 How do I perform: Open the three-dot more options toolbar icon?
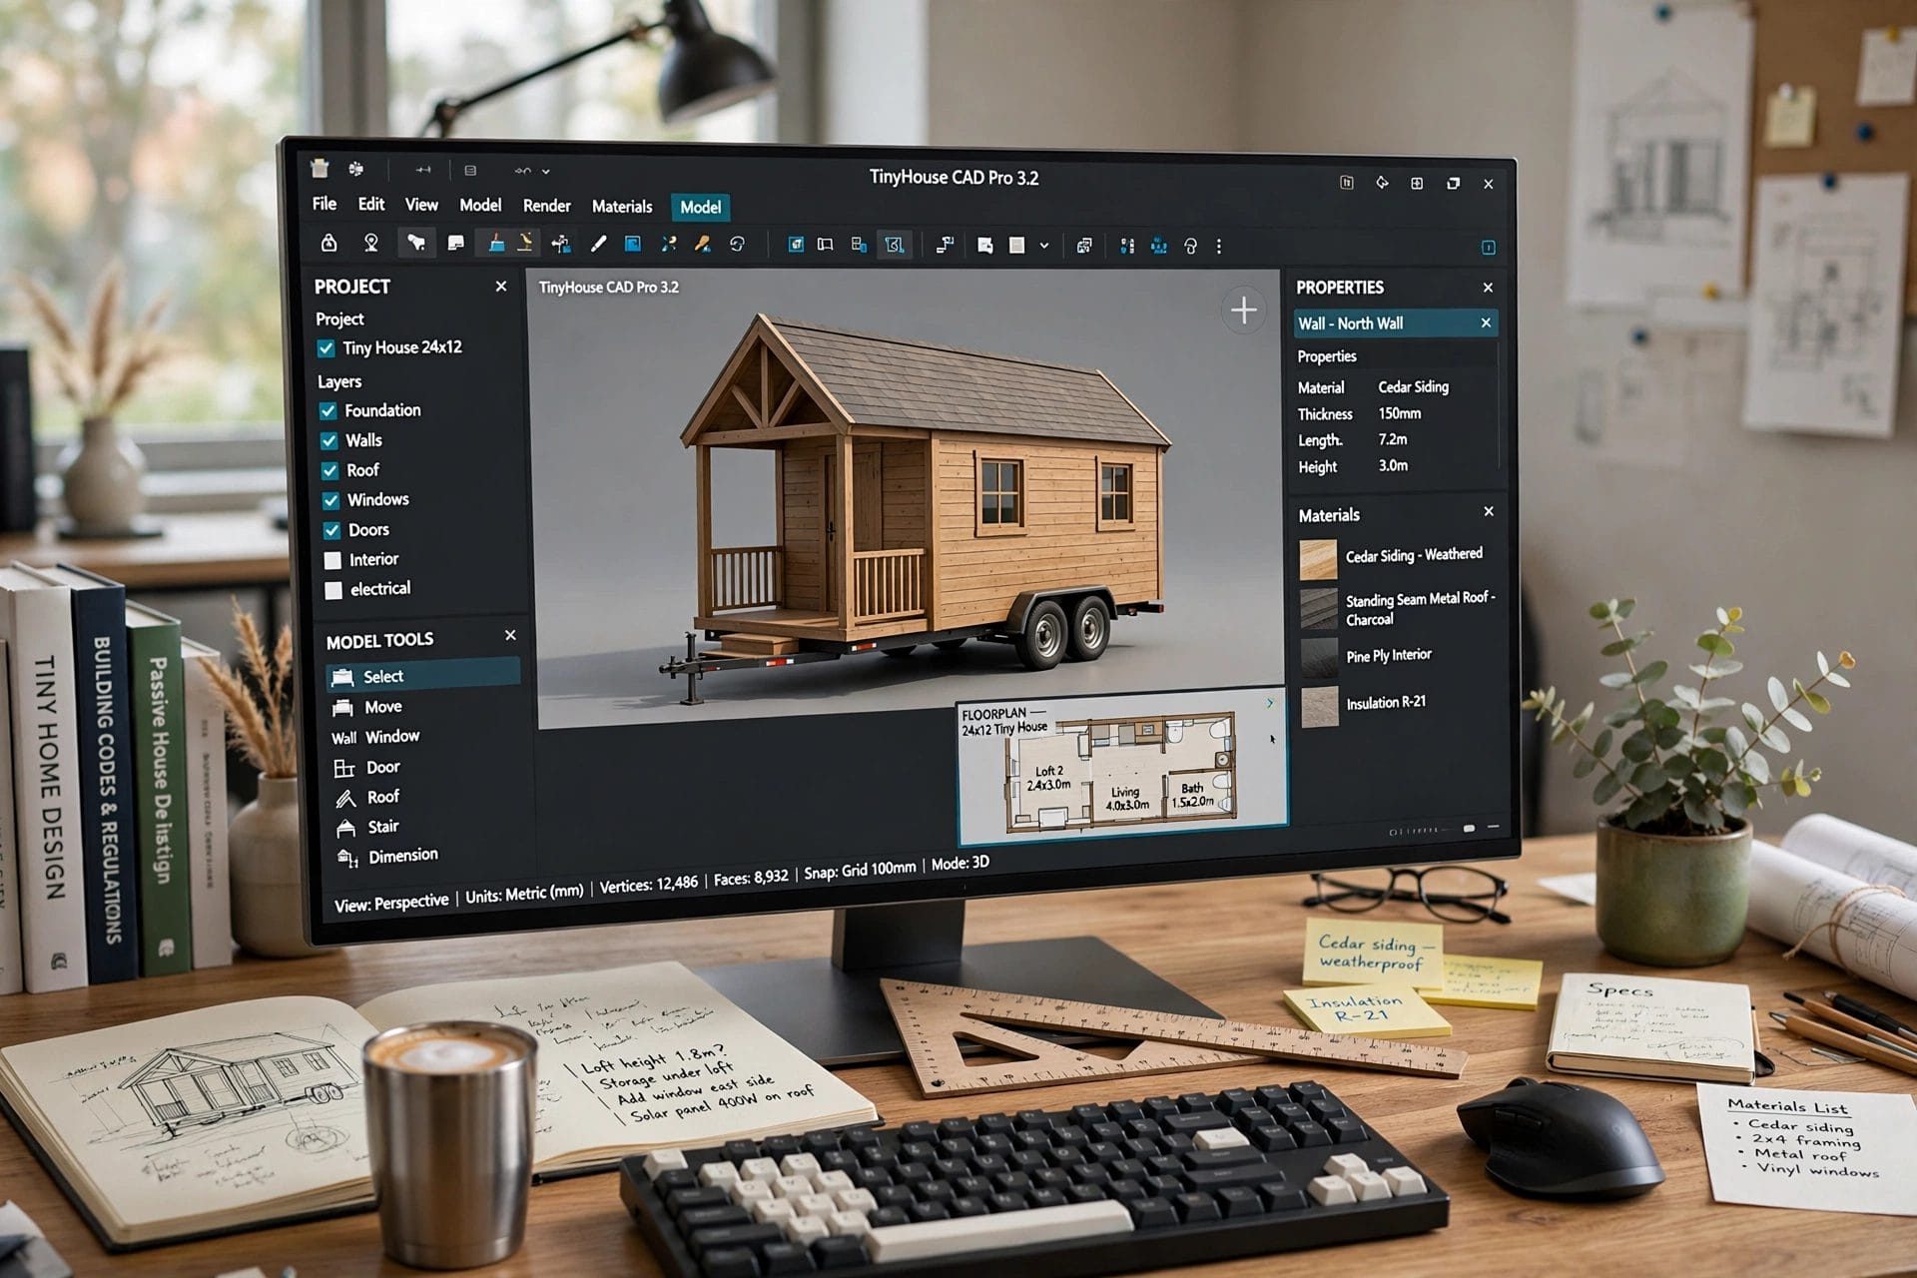(1219, 246)
